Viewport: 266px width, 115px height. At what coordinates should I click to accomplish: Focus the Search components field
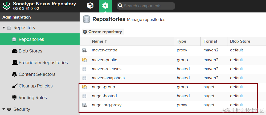pos(146,6)
